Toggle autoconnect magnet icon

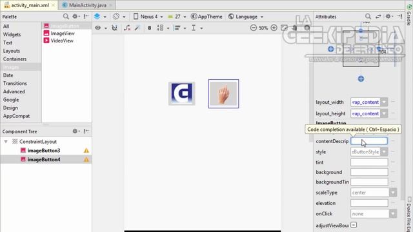pyautogui.click(x=115, y=28)
